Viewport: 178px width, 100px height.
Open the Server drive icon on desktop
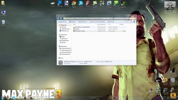coord(53,4)
